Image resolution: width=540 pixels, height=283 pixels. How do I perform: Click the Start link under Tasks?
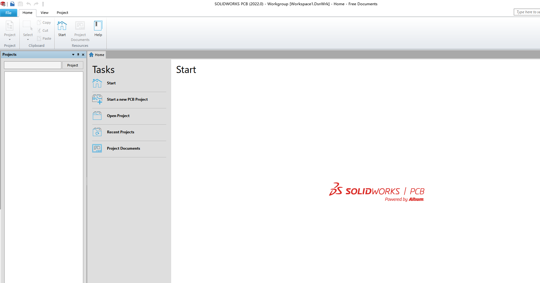click(x=111, y=83)
